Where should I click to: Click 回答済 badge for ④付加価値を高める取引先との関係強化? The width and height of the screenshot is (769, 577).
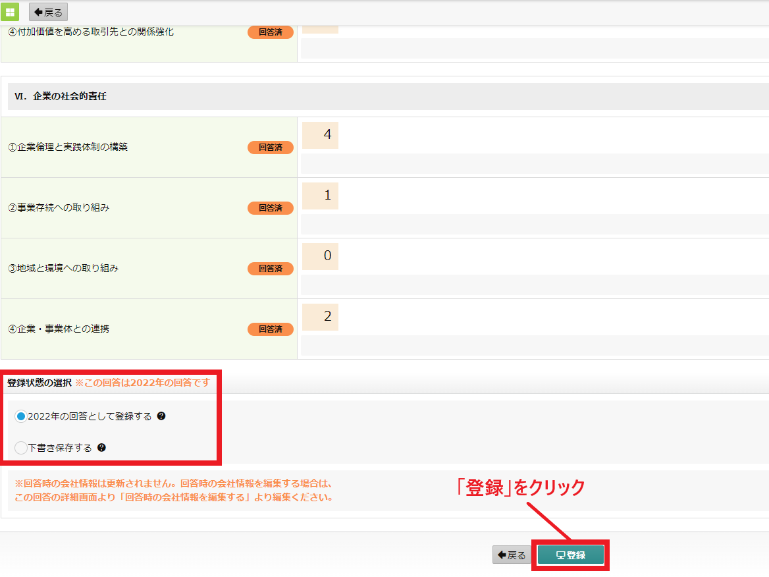270,32
